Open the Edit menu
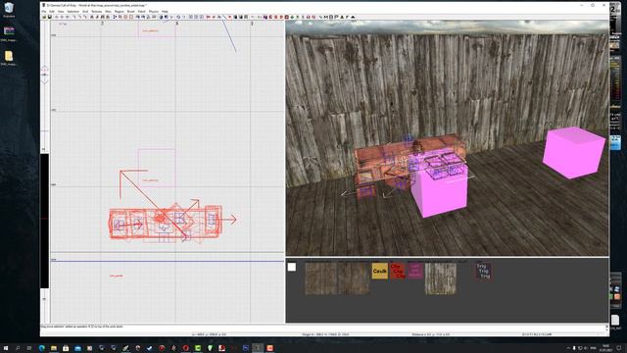 (x=52, y=12)
